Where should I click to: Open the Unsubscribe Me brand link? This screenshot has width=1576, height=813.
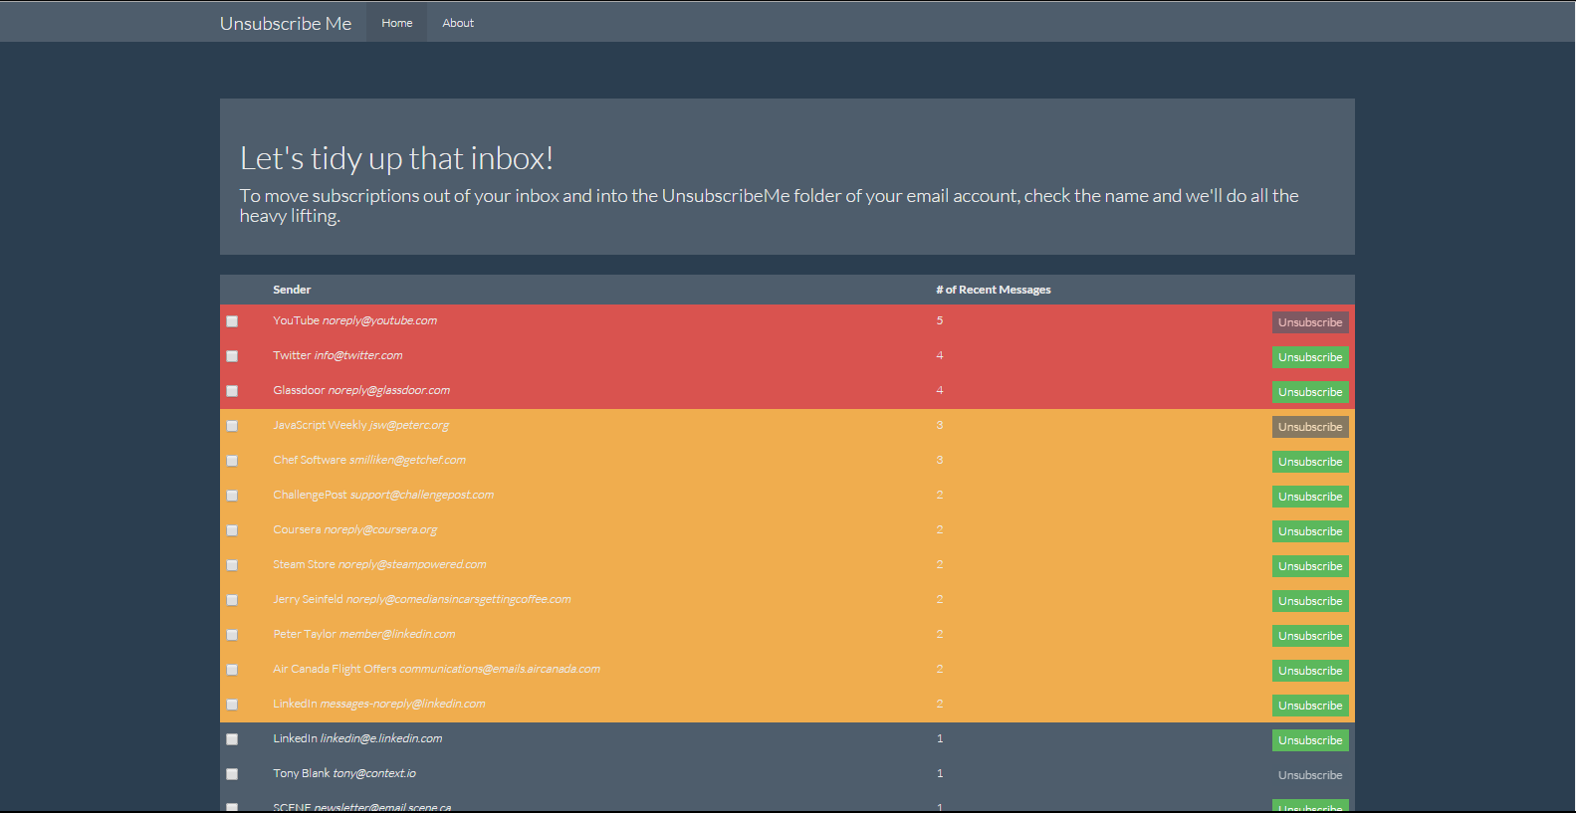pyautogui.click(x=286, y=23)
